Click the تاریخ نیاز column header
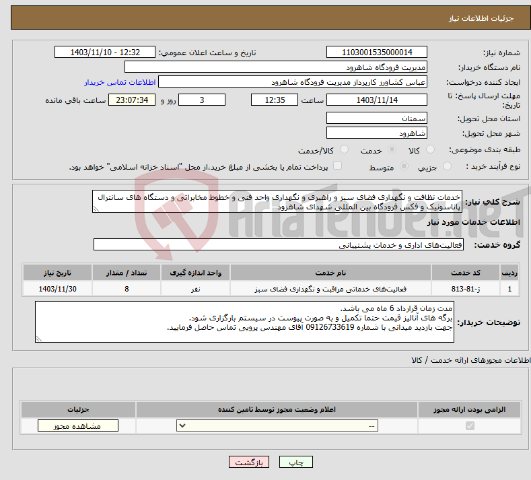Image resolution: width=531 pixels, height=480 pixels. [x=57, y=273]
